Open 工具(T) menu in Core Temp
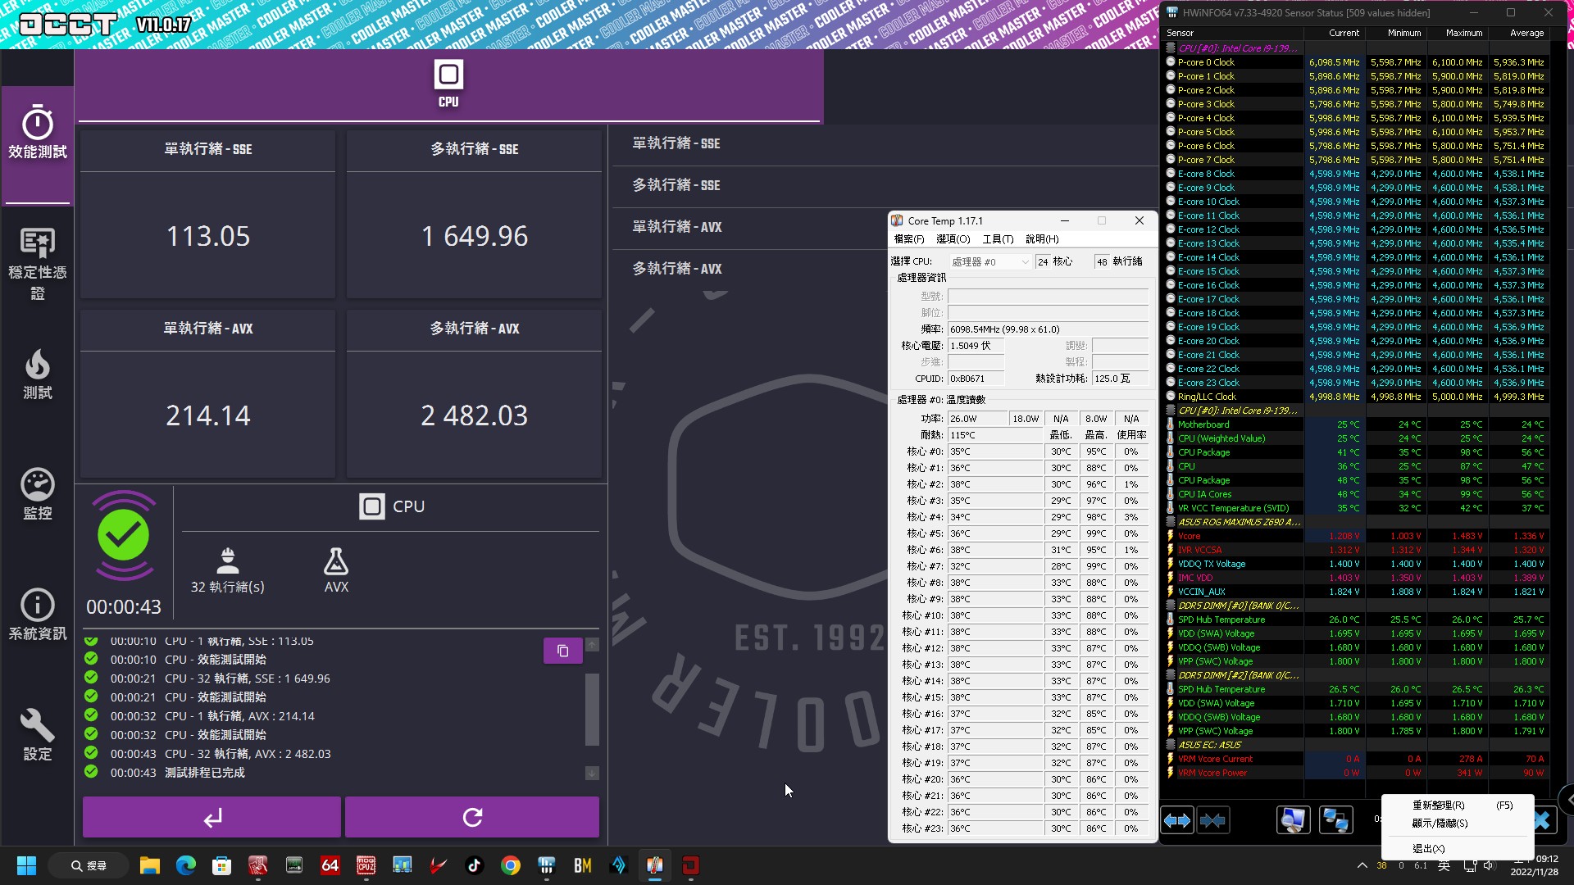The image size is (1574, 885). pos(998,239)
